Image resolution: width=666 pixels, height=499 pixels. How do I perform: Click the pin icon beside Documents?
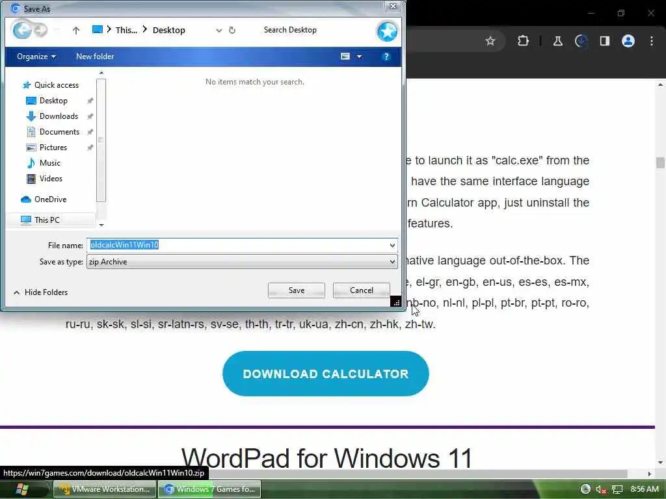[x=90, y=132]
